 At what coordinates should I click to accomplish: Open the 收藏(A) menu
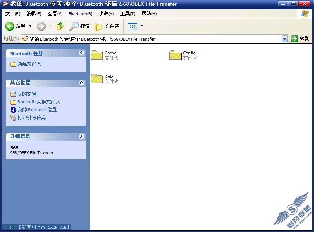(106, 14)
